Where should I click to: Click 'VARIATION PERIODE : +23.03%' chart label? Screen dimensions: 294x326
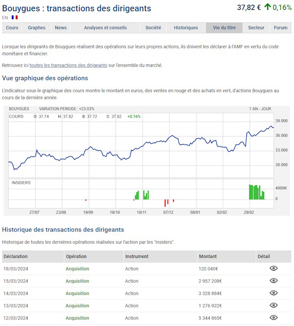(x=67, y=109)
